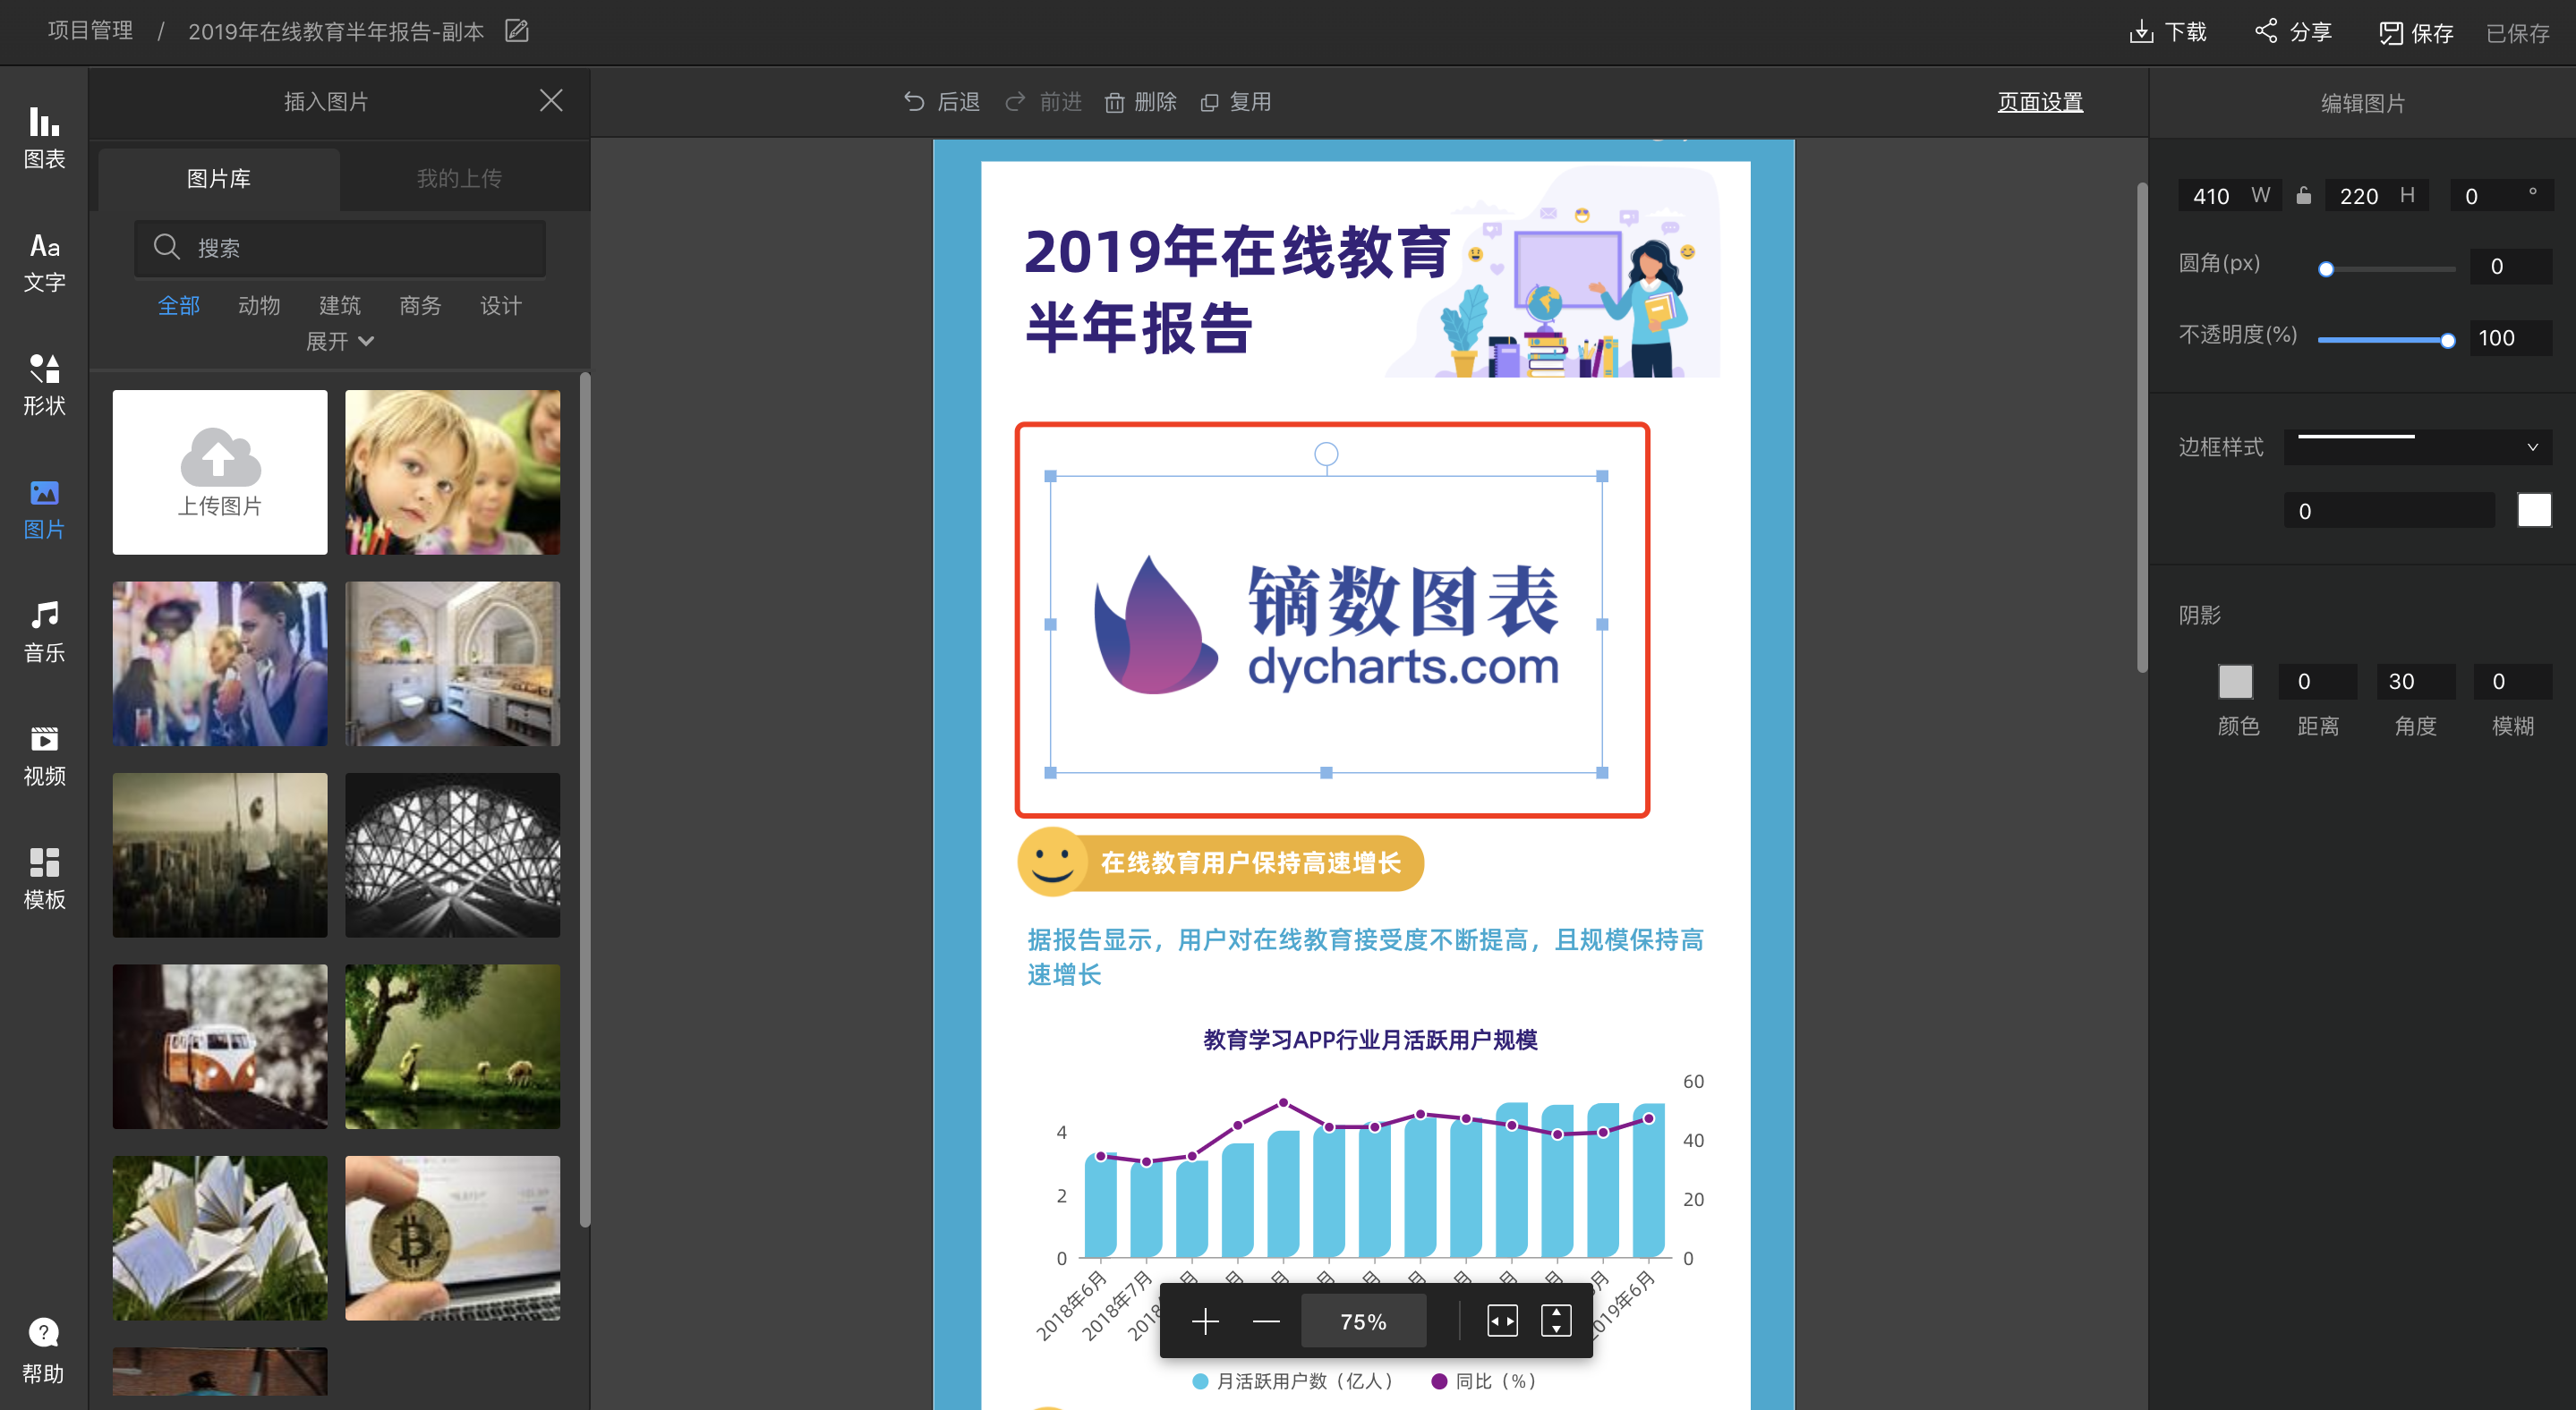The image size is (2576, 1410).
Task: Switch to the 图片库 tab
Action: point(219,179)
